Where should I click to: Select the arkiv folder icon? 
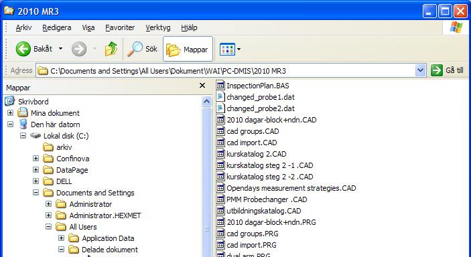(x=48, y=147)
